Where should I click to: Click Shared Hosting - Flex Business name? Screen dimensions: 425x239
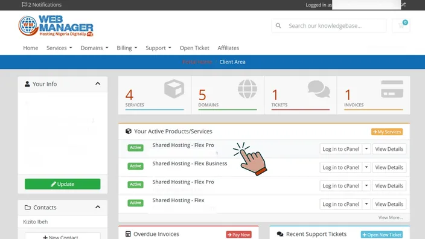pyautogui.click(x=190, y=164)
